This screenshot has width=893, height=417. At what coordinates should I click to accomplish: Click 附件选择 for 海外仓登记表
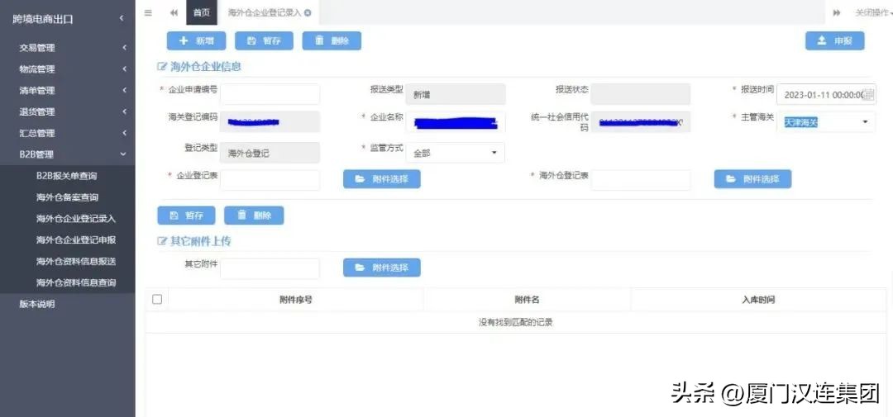[752, 179]
